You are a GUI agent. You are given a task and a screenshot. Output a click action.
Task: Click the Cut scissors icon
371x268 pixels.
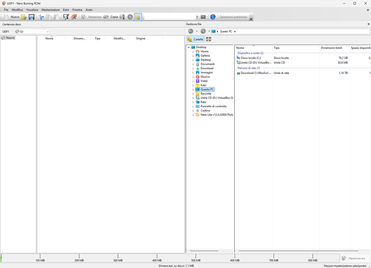pyautogui.click(x=41, y=17)
